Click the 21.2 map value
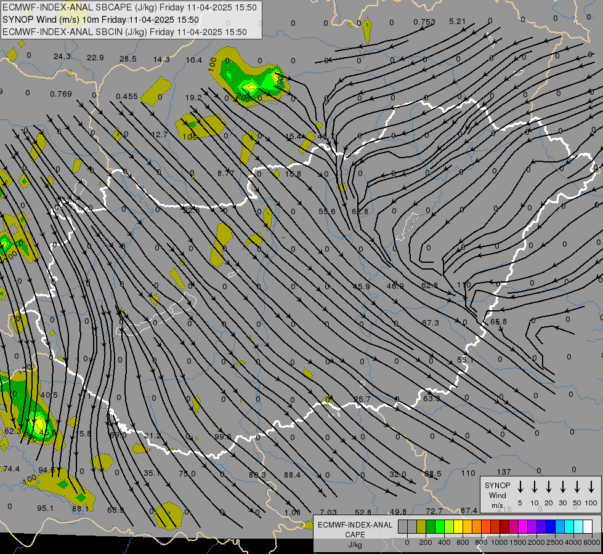The image size is (603, 554). [x=153, y=436]
